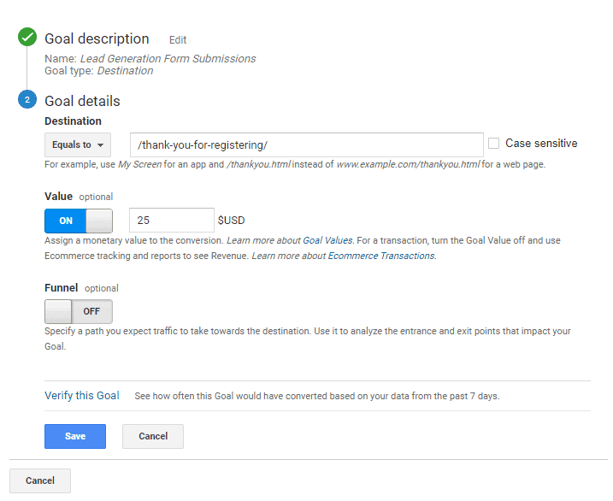613x501 pixels.
Task: Enable the Case sensitive checkbox
Action: pyautogui.click(x=494, y=144)
